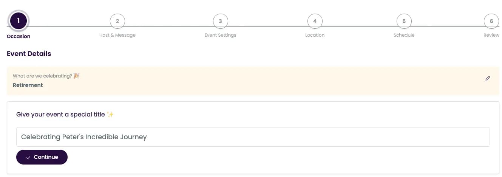This screenshot has width=502, height=177.
Task: Click the Event Details heading
Action: click(29, 54)
